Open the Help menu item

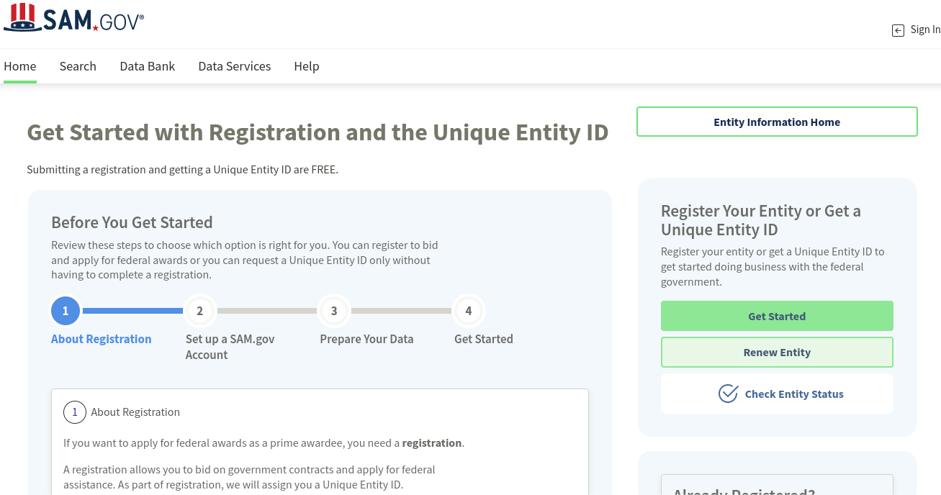pos(307,66)
